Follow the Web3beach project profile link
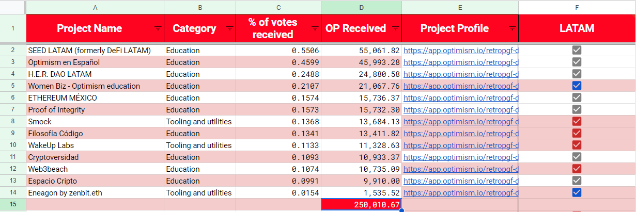 pyautogui.click(x=460, y=169)
